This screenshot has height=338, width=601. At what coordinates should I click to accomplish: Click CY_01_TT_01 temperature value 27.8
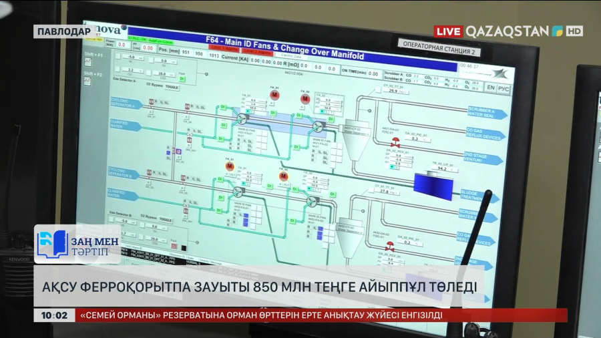pyautogui.click(x=386, y=191)
